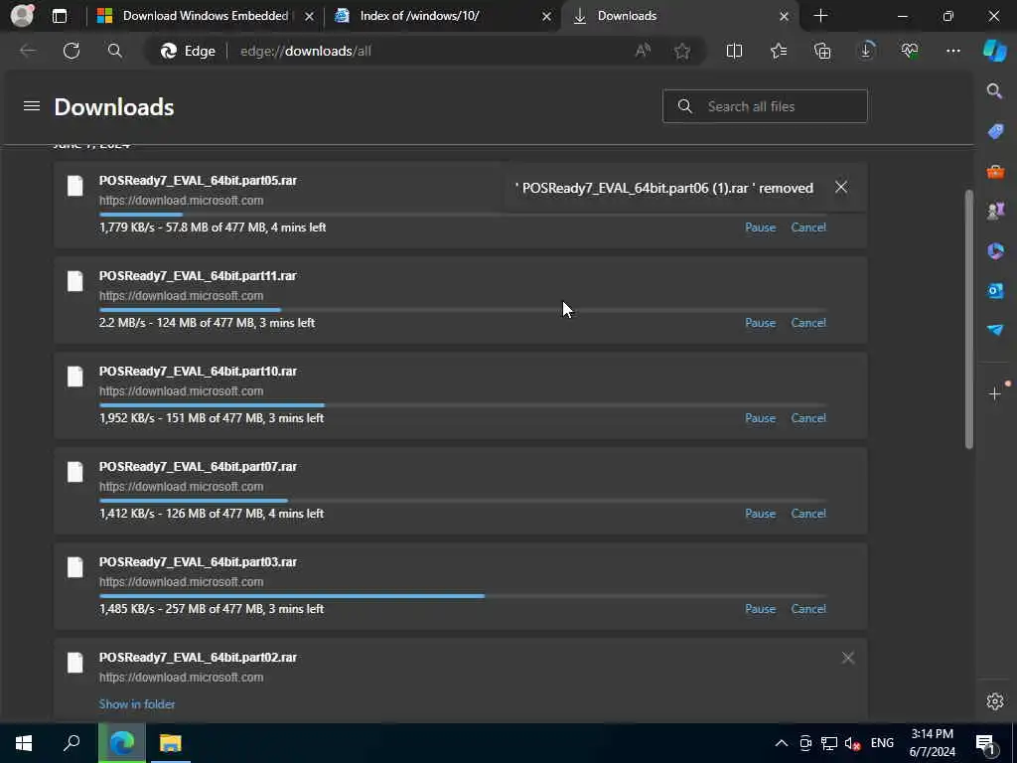This screenshot has width=1017, height=763.
Task: Refresh the page with reload icon
Action: (x=72, y=51)
